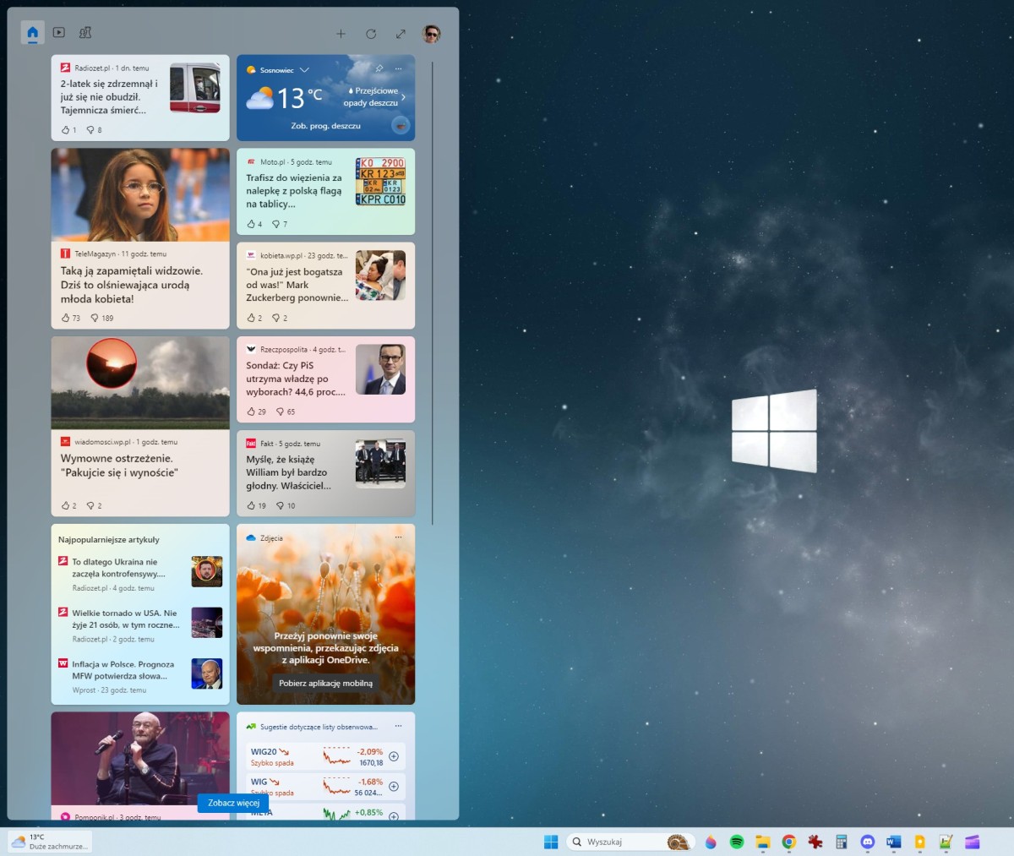Image resolution: width=1014 pixels, height=856 pixels.
Task: Open the games tab in the widgets header
Action: point(84,32)
